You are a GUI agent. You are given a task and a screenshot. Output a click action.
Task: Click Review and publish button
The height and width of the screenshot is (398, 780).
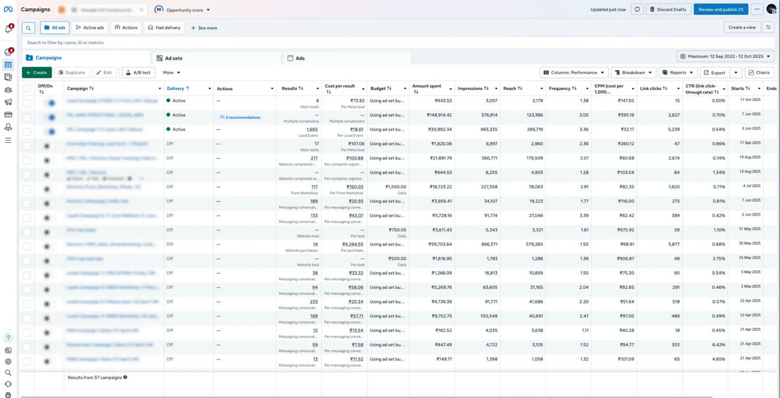click(x=721, y=9)
